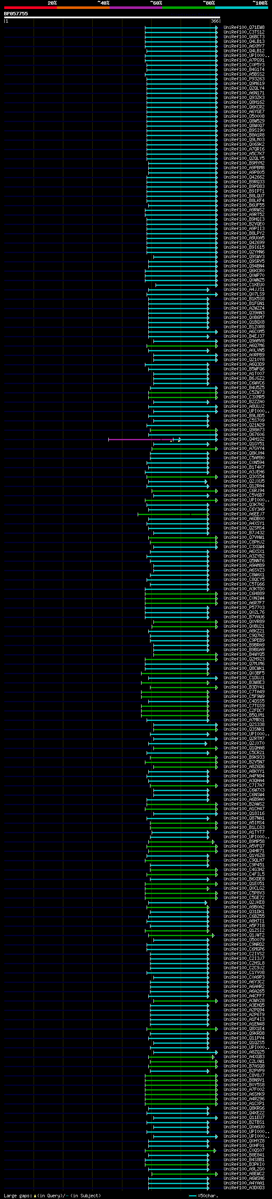Select hit label UniRef100_B9L8D5
Image resolution: width=272 pixels, height=1199 pixels.
pyautogui.click(x=244, y=416)
